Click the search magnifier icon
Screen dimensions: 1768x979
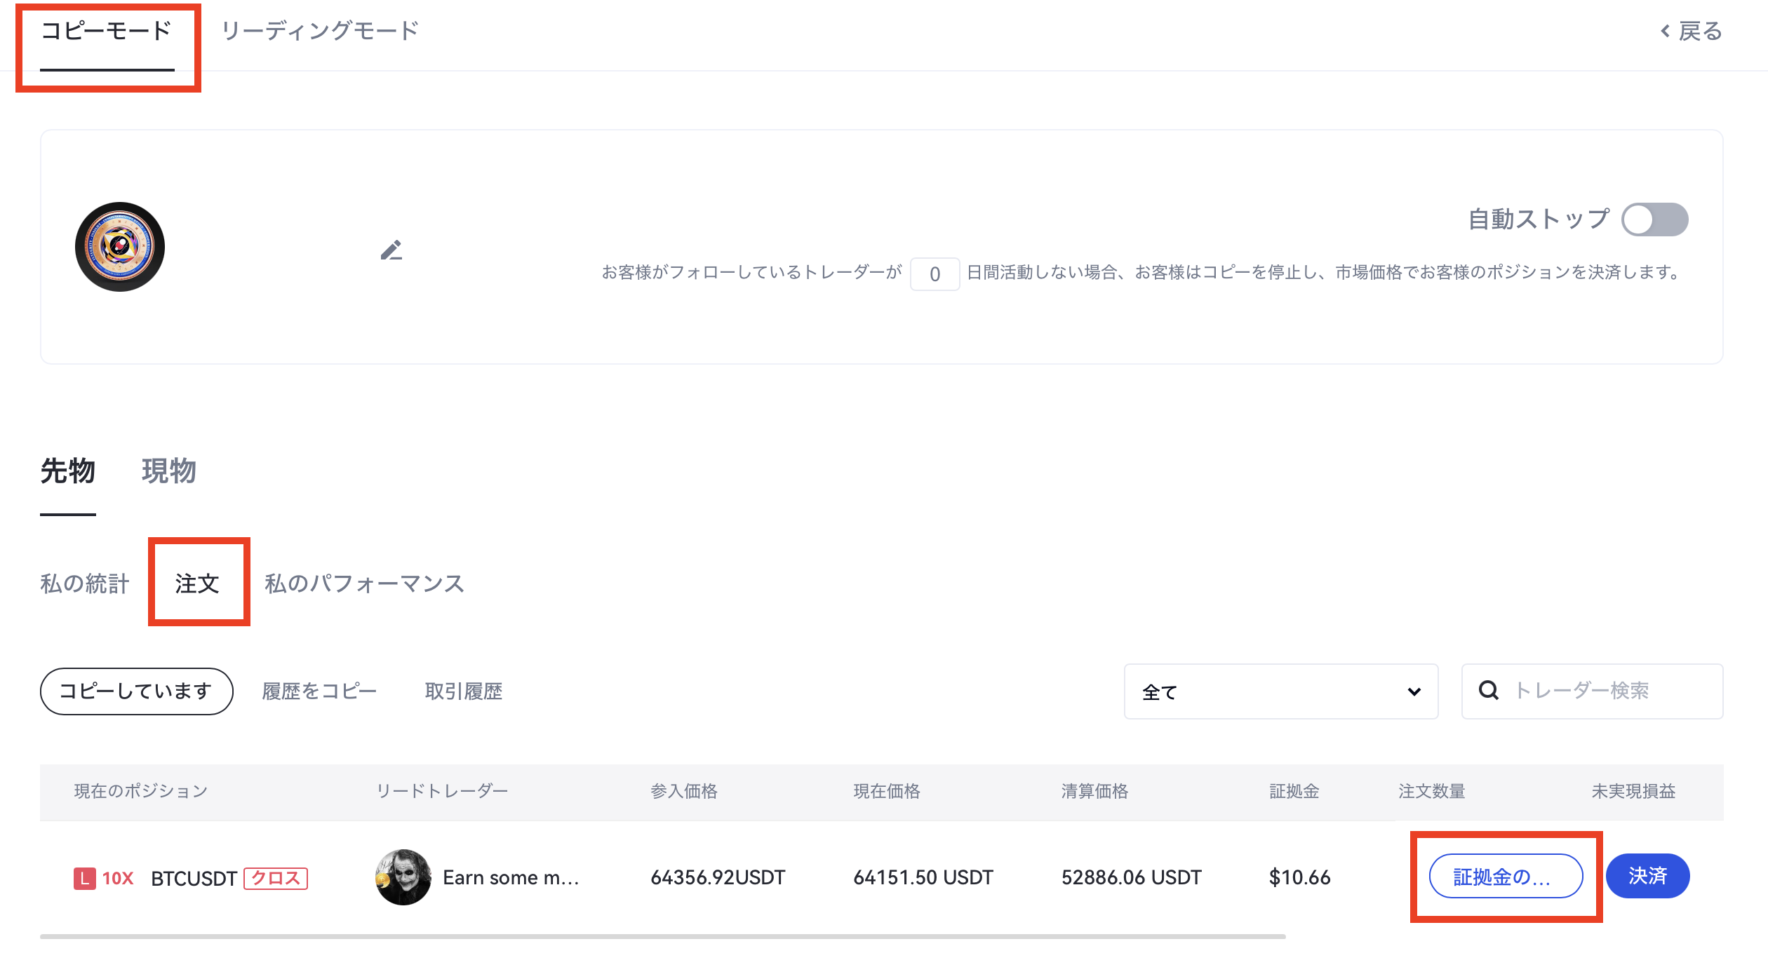tap(1488, 691)
